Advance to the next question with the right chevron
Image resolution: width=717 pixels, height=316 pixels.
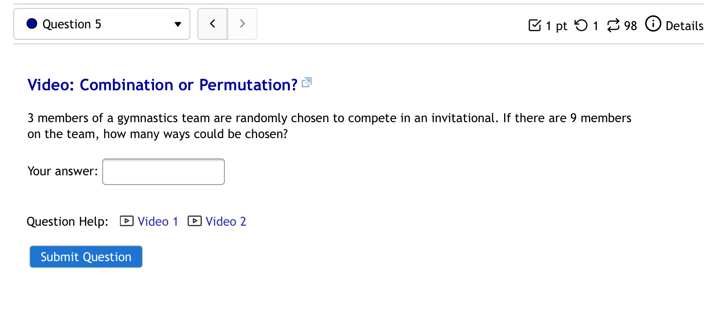(242, 24)
